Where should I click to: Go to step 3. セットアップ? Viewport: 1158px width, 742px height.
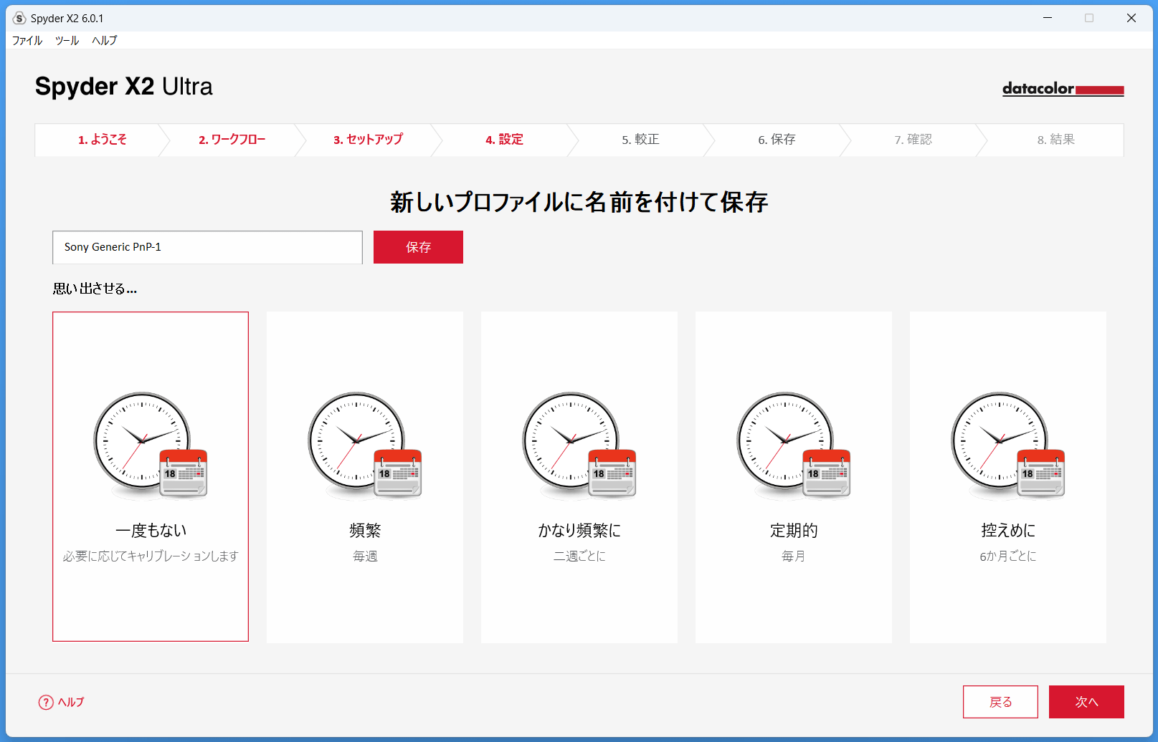point(368,140)
